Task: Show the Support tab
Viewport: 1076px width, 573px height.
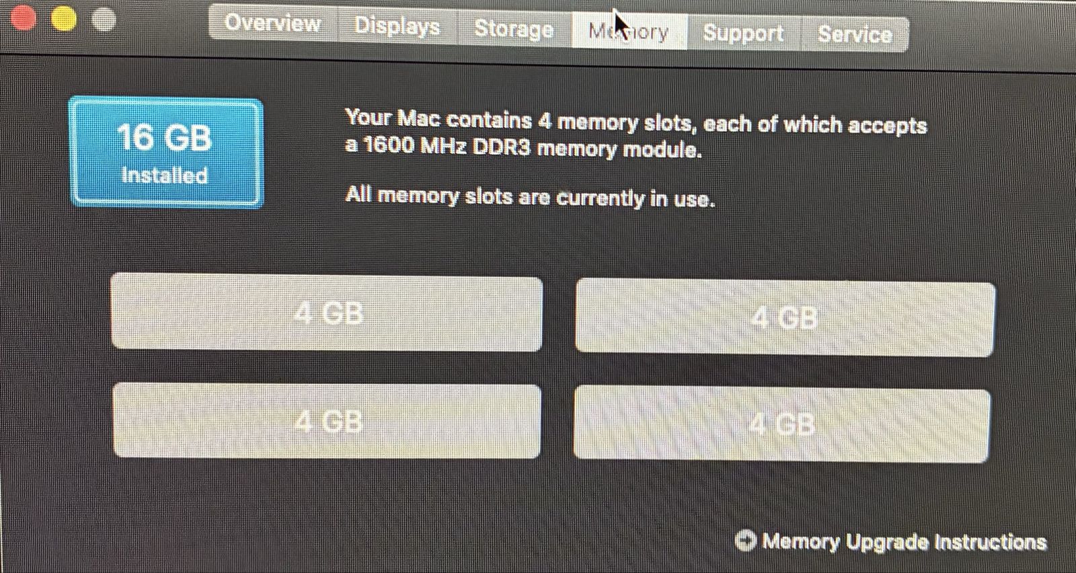Action: 743,33
